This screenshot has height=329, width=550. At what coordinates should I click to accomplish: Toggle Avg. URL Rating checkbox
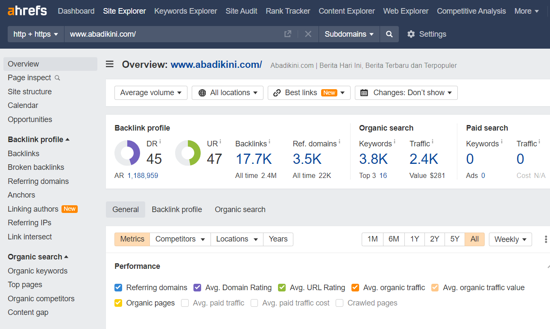[x=282, y=288]
